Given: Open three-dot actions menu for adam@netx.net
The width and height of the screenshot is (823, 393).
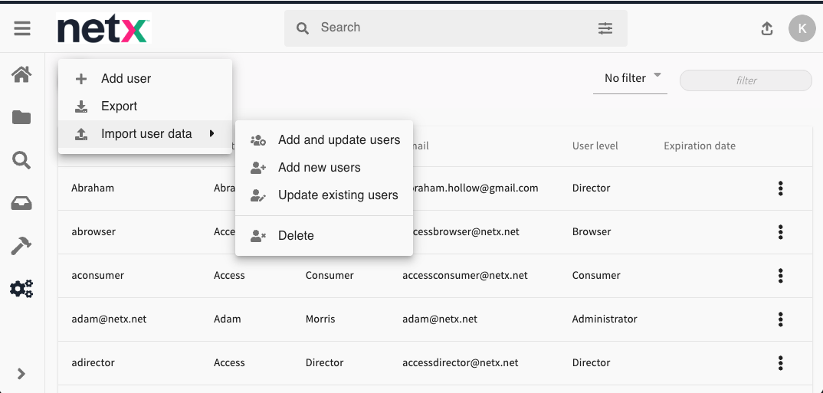Looking at the screenshot, I should pyautogui.click(x=780, y=319).
